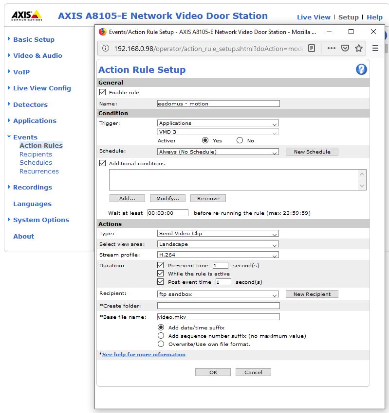Uncheck Pre-event time checkbox

160,265
